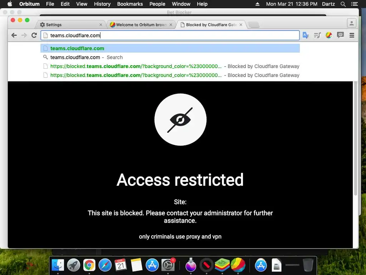Open Notes from the Dock
Viewport: 366px width, 275px height.
(137, 265)
